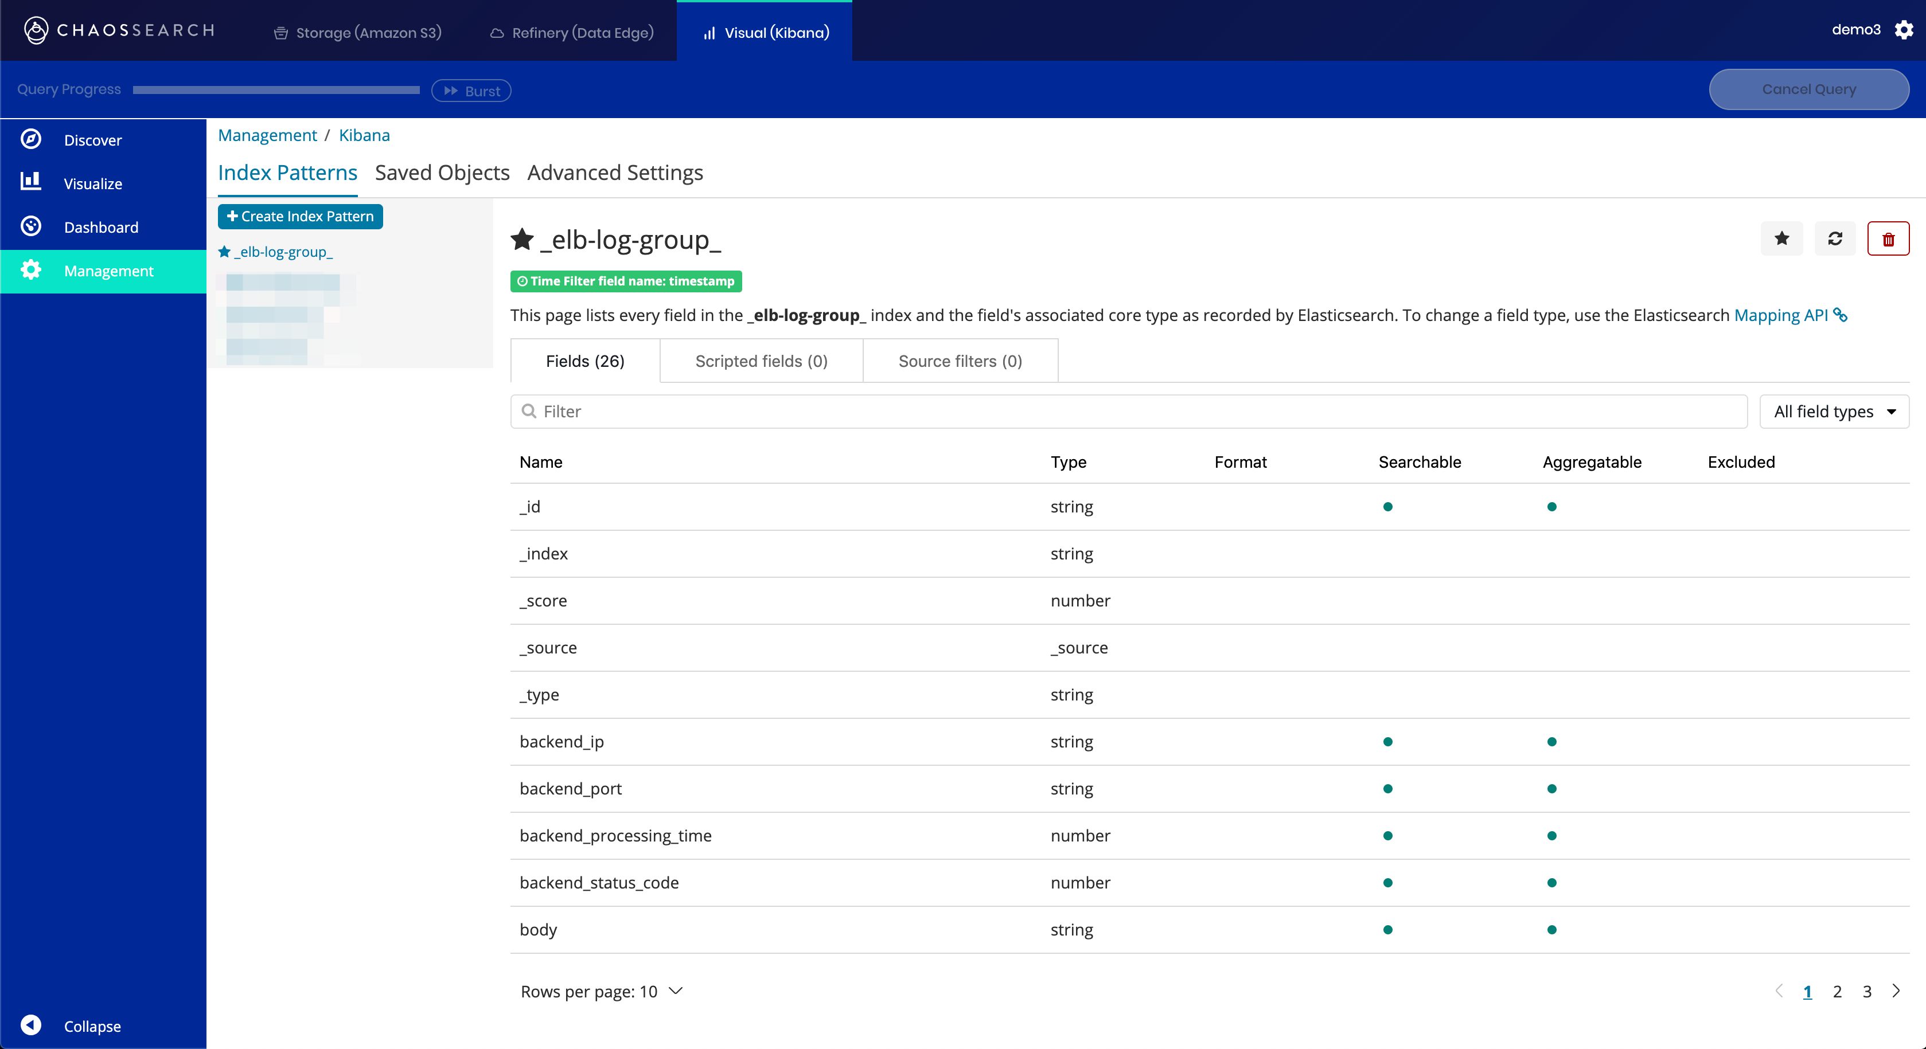The width and height of the screenshot is (1926, 1049).
Task: Click the refresh field list icon
Action: coord(1834,239)
